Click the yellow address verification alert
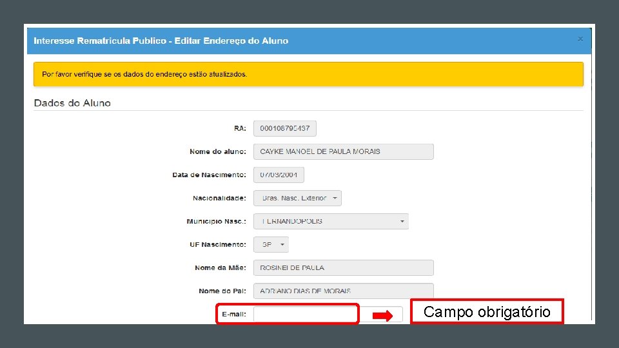The height and width of the screenshot is (348, 619). [308, 74]
